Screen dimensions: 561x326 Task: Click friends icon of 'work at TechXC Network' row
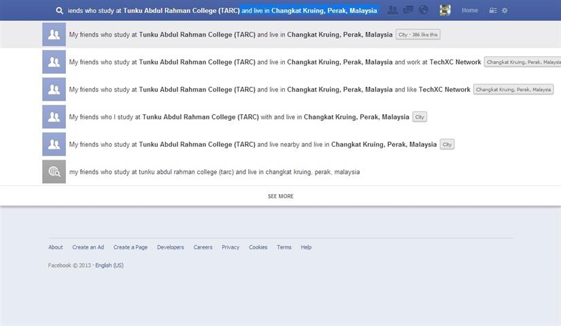(54, 62)
